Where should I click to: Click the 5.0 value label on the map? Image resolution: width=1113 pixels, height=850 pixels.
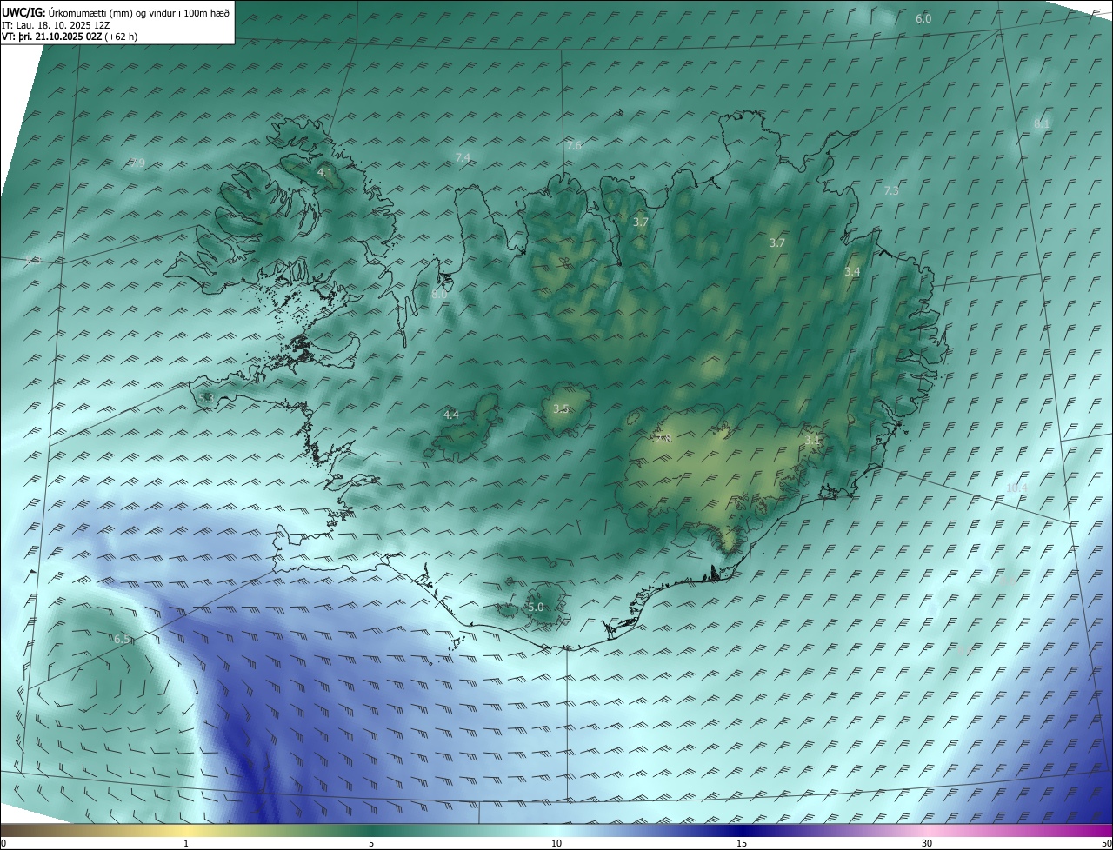536,607
